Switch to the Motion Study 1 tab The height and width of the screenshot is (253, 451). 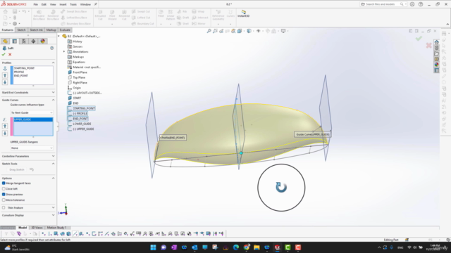point(56,228)
